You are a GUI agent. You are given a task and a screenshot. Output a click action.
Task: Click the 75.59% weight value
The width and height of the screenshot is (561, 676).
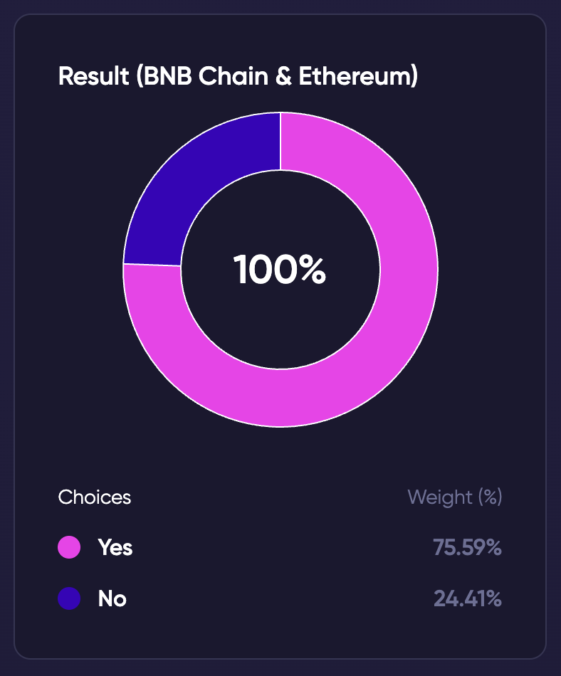click(x=467, y=548)
